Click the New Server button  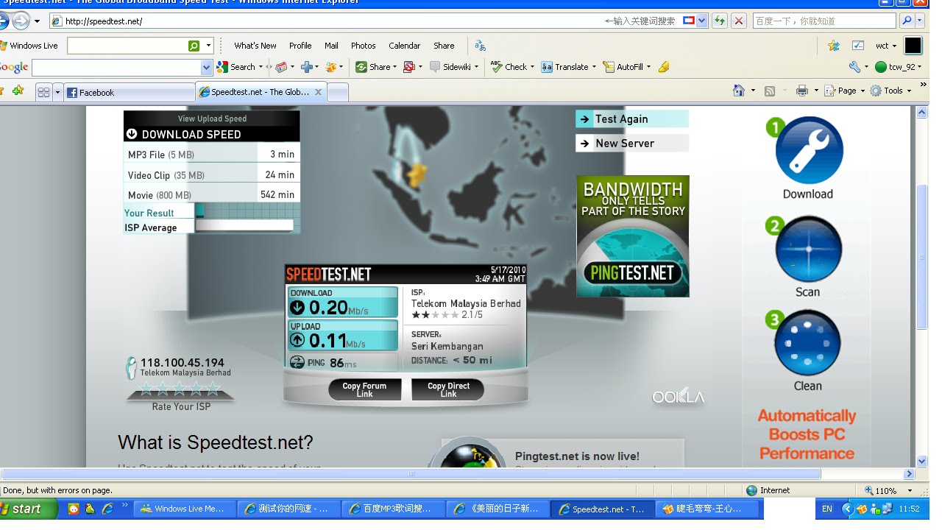coord(632,144)
